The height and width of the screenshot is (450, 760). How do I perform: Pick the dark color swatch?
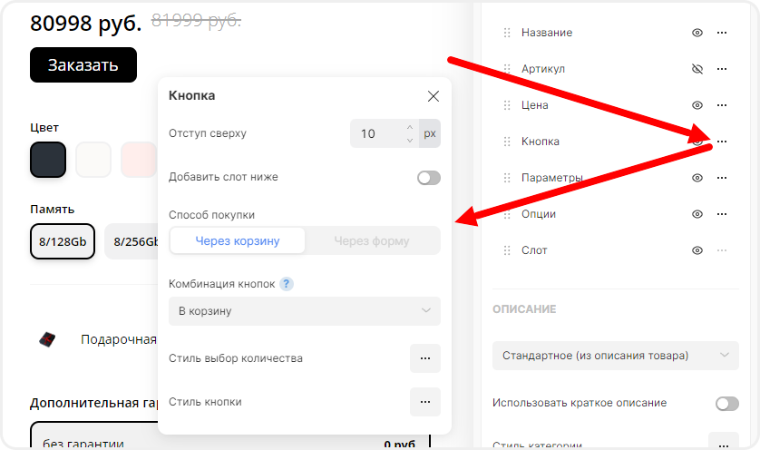coord(48,160)
